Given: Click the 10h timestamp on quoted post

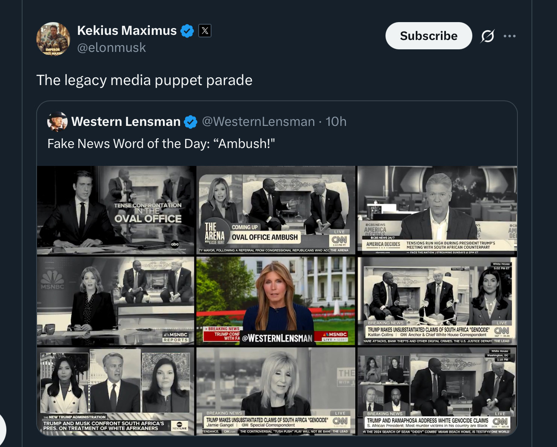Looking at the screenshot, I should pyautogui.click(x=336, y=122).
